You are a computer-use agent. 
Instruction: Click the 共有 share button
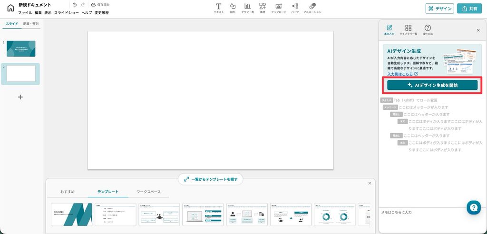(x=469, y=9)
